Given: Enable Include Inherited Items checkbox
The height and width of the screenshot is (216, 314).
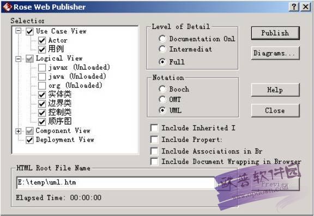Looking at the screenshot, I should click(x=154, y=128).
